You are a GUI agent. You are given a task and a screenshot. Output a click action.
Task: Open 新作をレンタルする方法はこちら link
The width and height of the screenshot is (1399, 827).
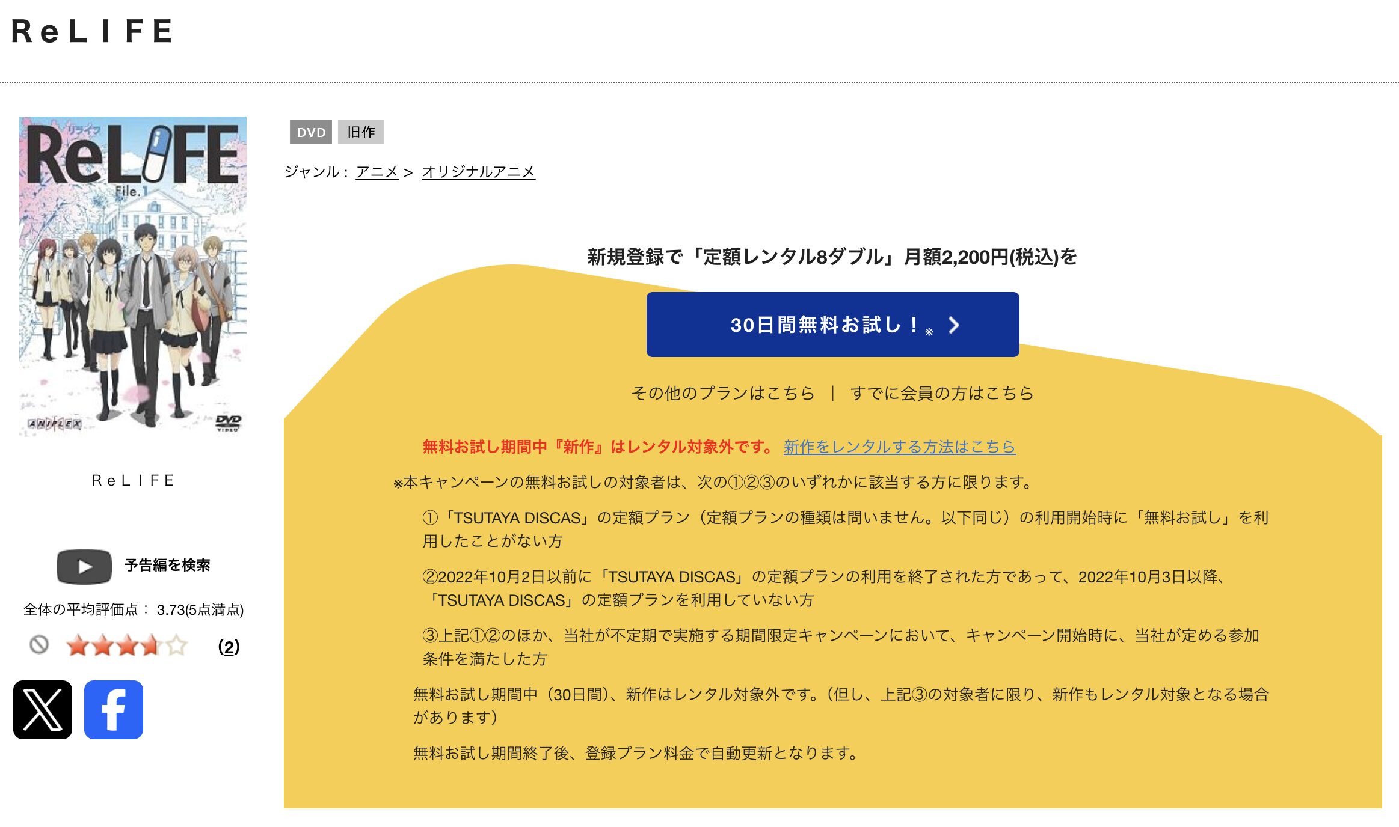click(x=900, y=447)
